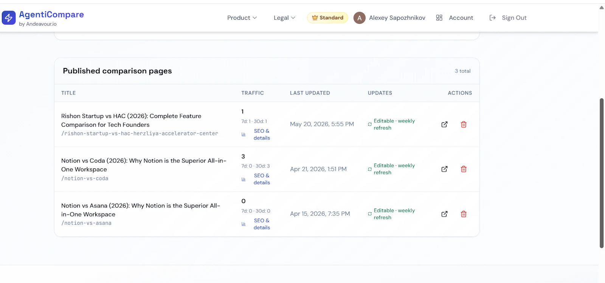Image resolution: width=605 pixels, height=283 pixels.
Task: Click the AgentiCompare lightning bolt logo
Action: 9,18
